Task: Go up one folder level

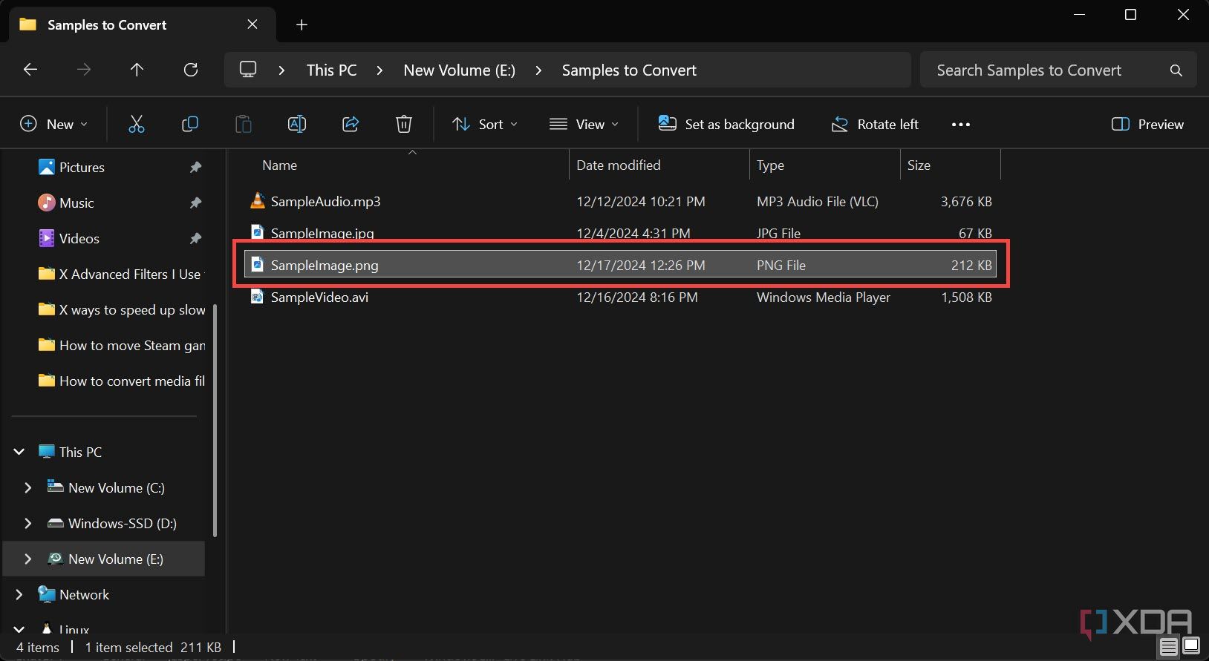Action: tap(137, 70)
